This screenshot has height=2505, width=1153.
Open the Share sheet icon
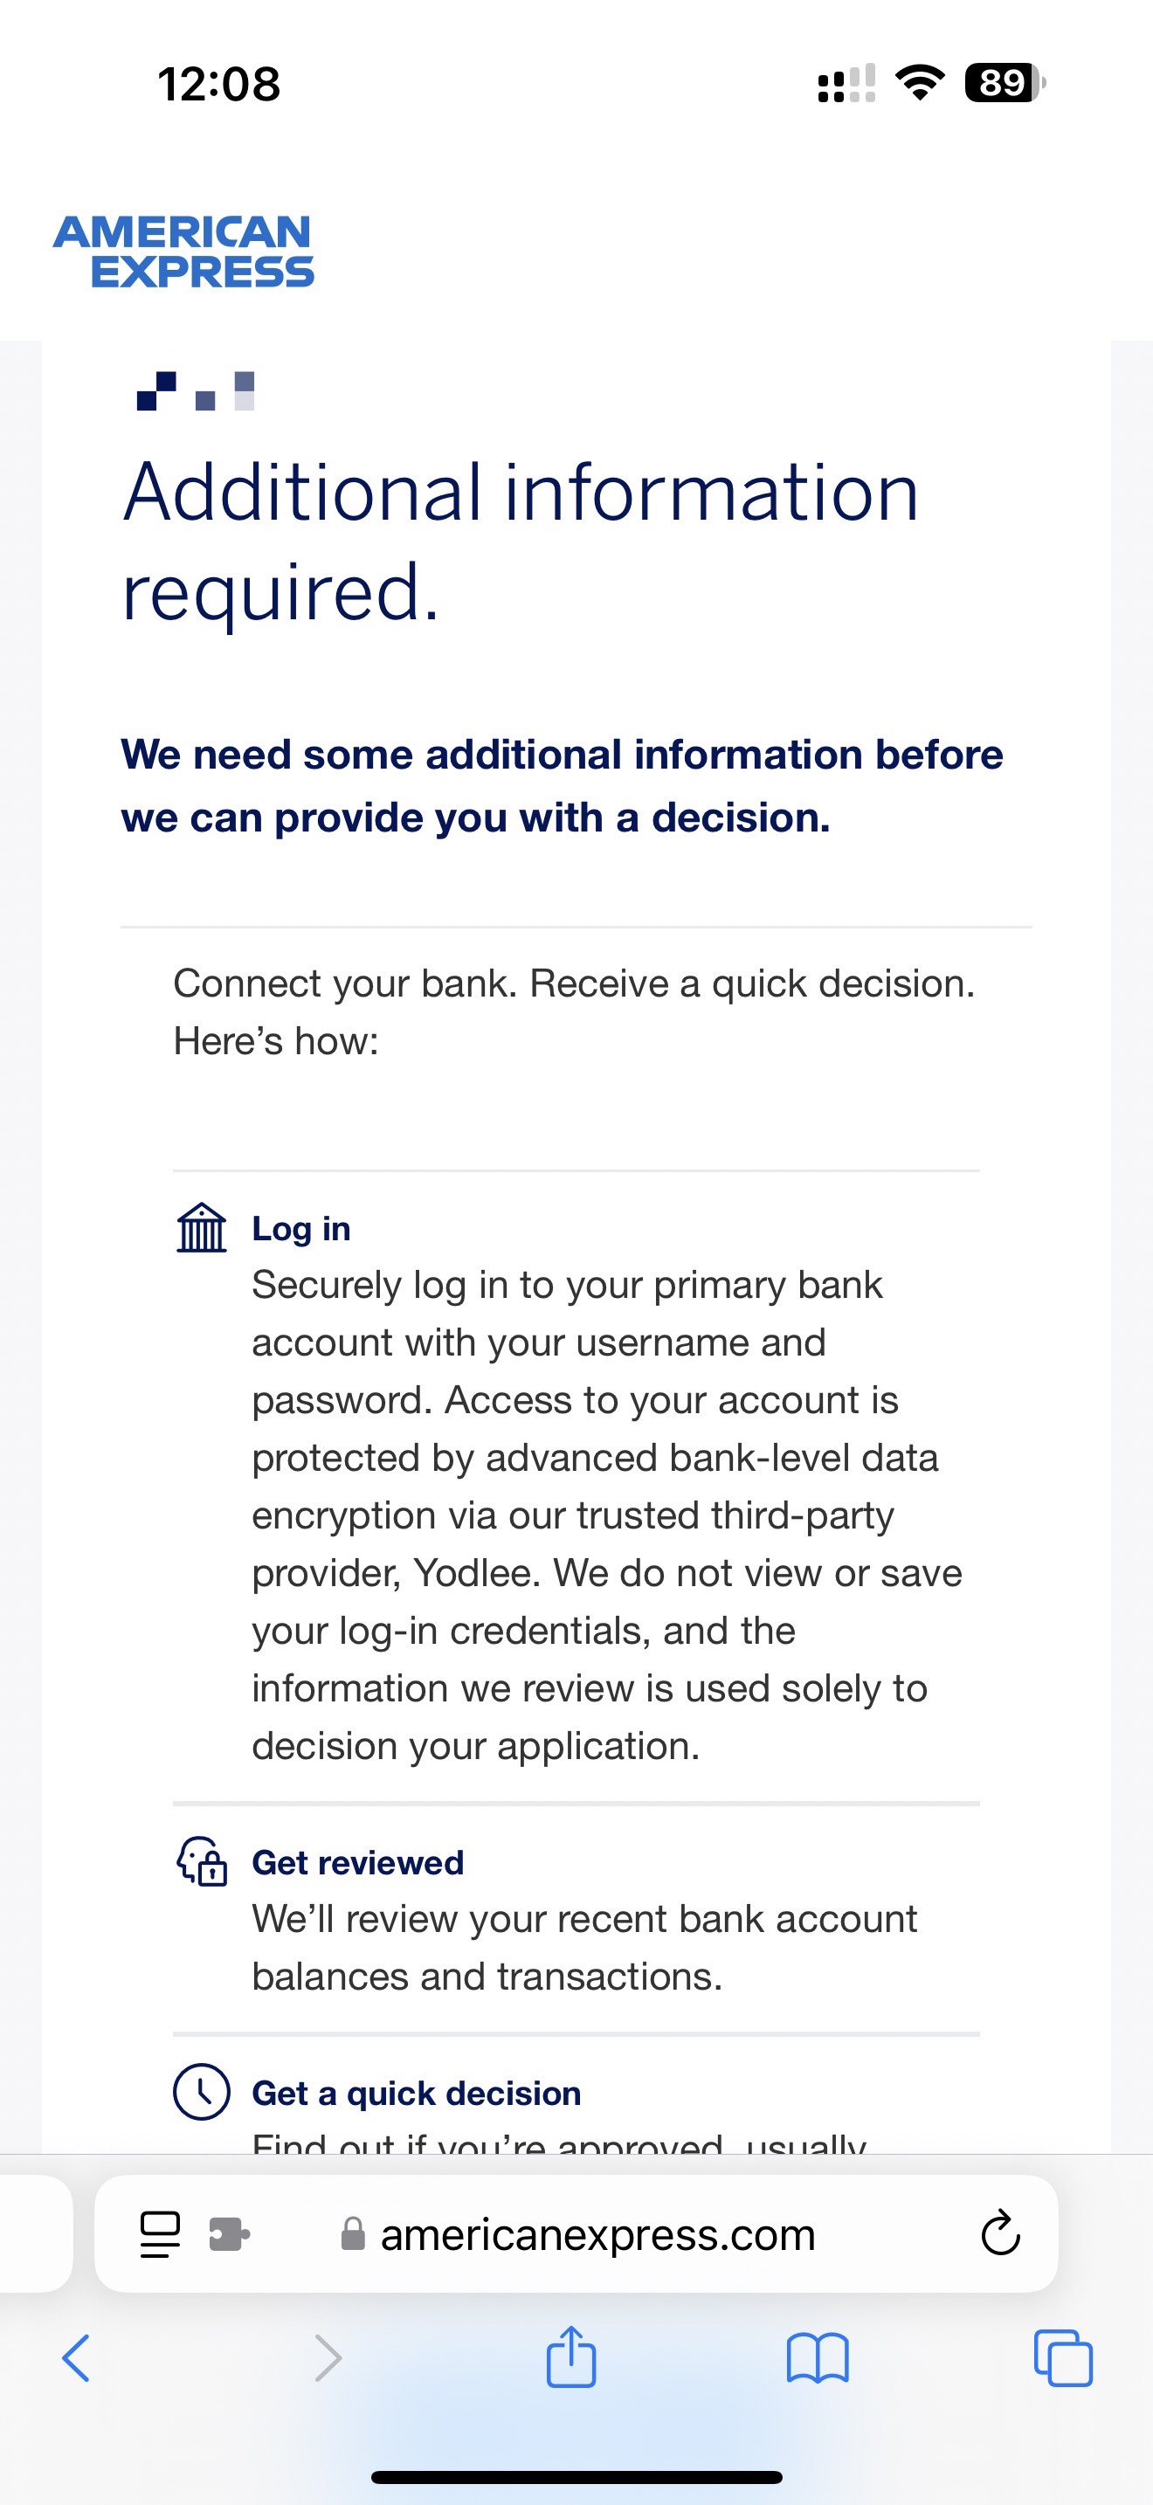click(571, 2356)
